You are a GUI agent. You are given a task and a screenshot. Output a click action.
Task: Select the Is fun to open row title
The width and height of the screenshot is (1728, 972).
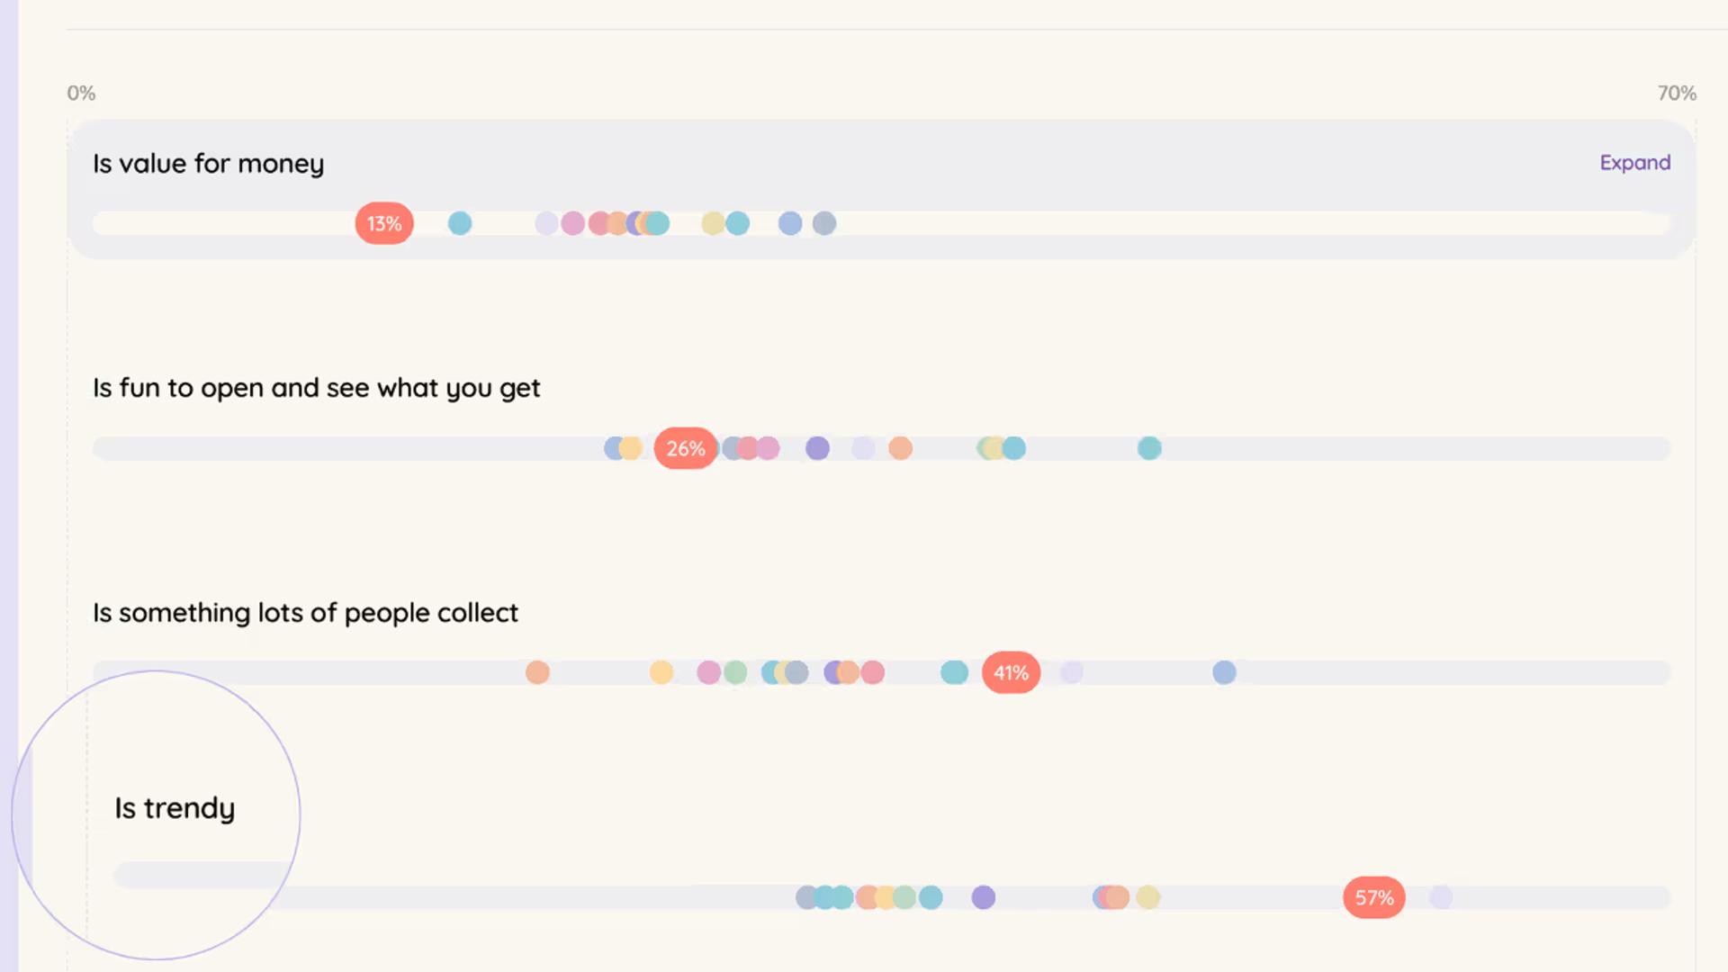click(x=316, y=388)
